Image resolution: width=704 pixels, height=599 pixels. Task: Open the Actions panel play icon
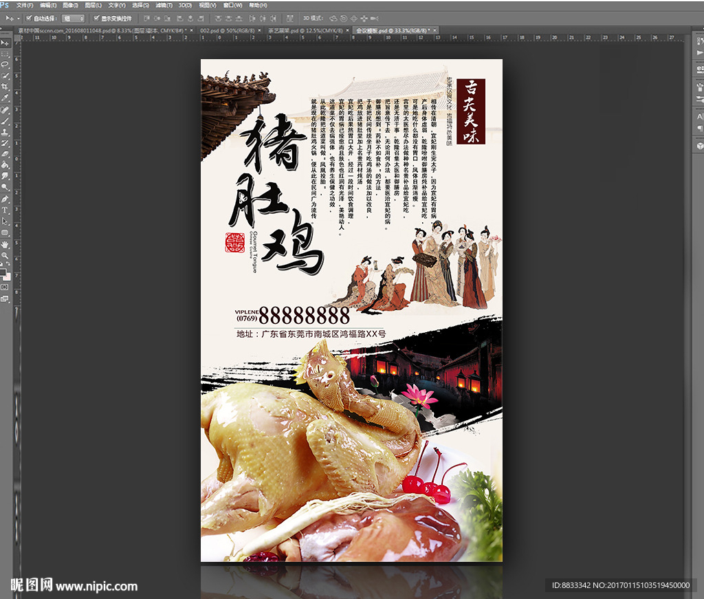699,53
